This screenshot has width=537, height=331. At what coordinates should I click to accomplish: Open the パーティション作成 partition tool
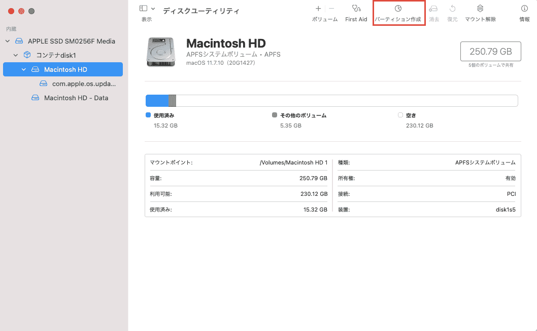[398, 8]
